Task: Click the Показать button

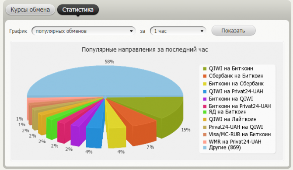Action: pos(234,31)
